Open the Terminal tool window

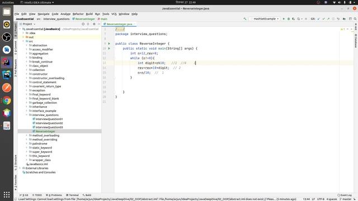tap(72, 195)
